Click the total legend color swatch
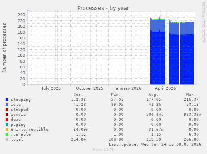Screen dimensions: 207x154 click(7, 139)
